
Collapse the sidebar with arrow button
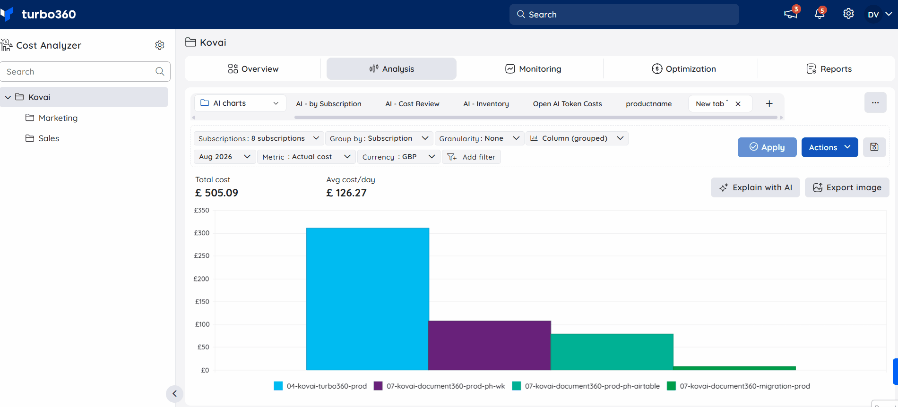click(174, 393)
